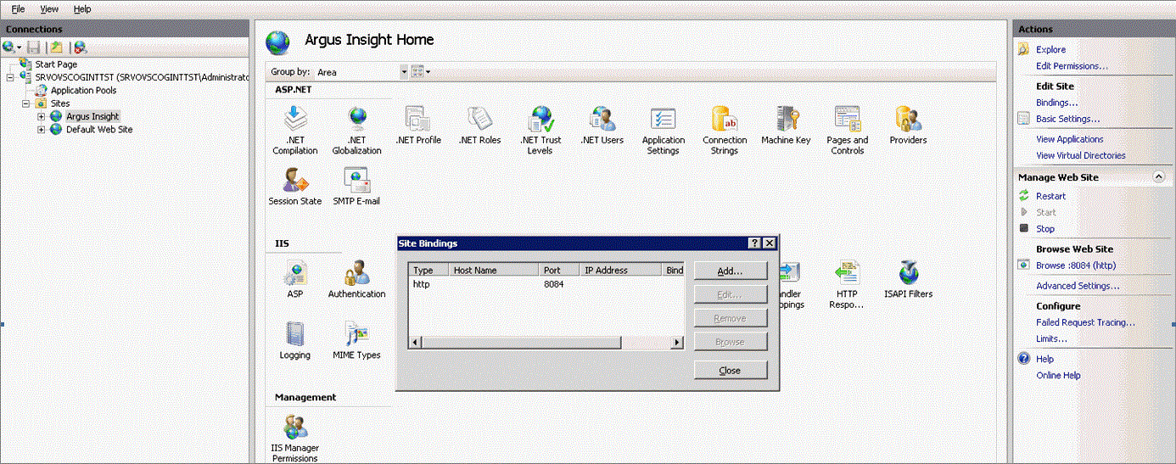Click the Host Name column header
1176x464 pixels.
(x=495, y=271)
